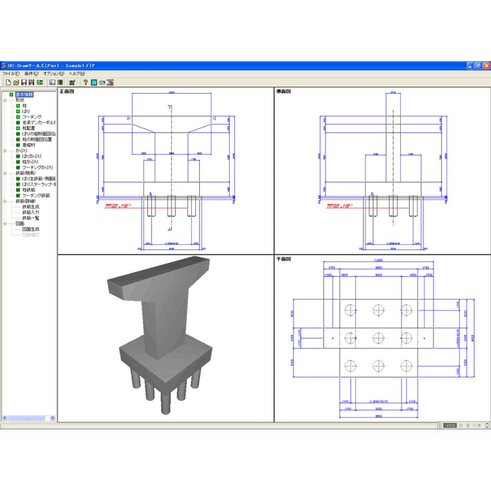
Task: Click the UC-Draw pier icon at toolbar end
Action: 110,82
